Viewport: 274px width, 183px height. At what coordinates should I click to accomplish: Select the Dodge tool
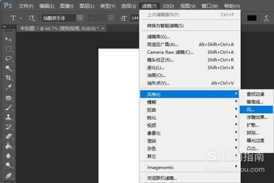pos(8,165)
